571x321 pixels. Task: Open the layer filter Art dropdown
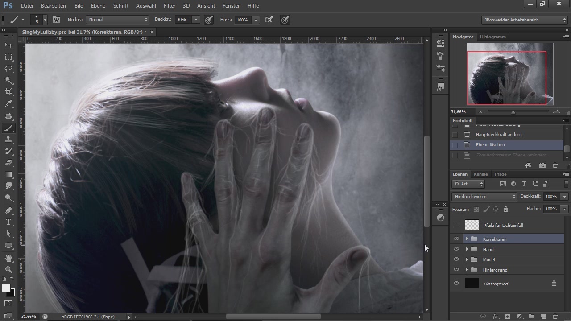point(468,184)
